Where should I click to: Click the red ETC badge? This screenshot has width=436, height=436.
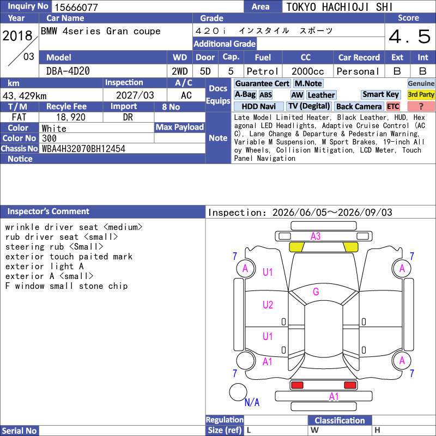(393, 106)
